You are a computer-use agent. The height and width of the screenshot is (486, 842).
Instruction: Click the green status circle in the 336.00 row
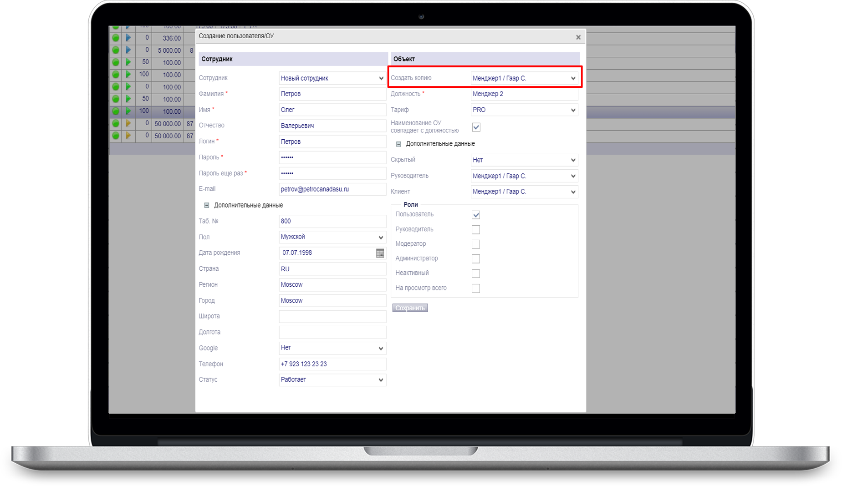(116, 38)
